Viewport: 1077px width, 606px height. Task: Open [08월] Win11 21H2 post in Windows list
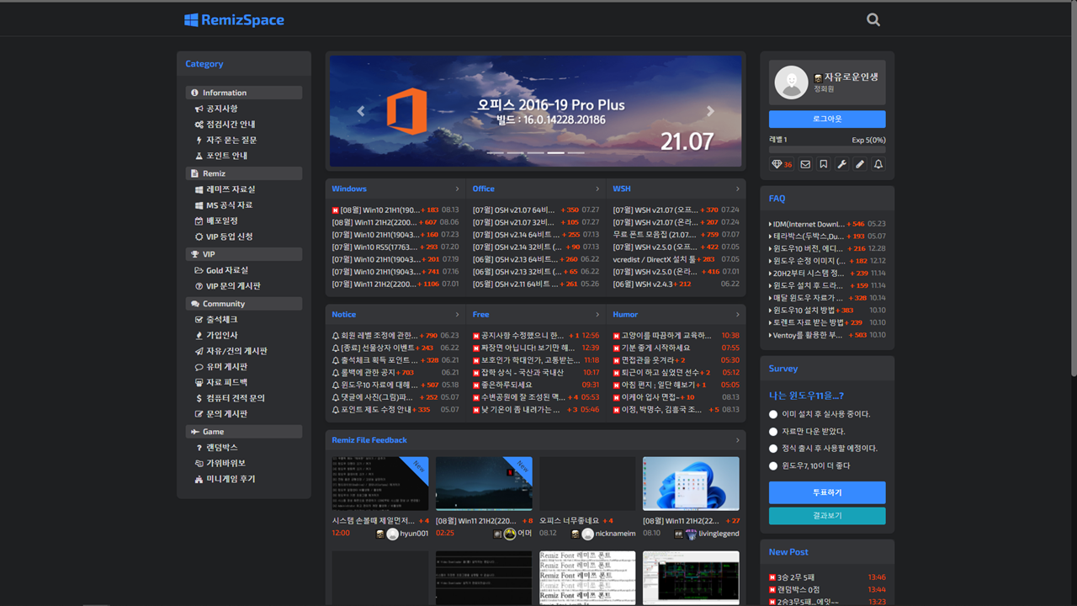coord(374,222)
